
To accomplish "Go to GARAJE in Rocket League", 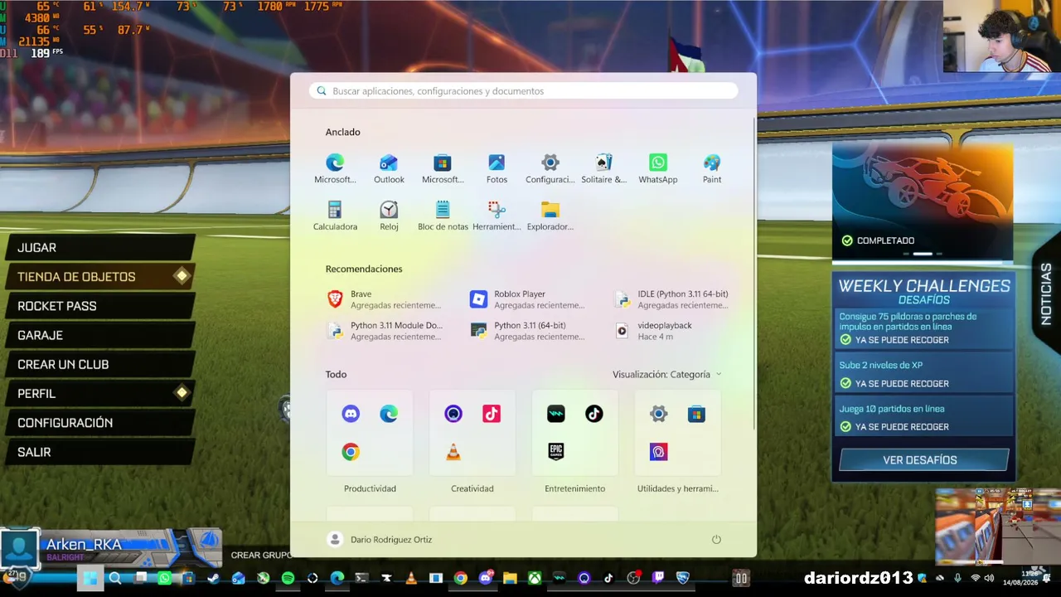I will [99, 335].
